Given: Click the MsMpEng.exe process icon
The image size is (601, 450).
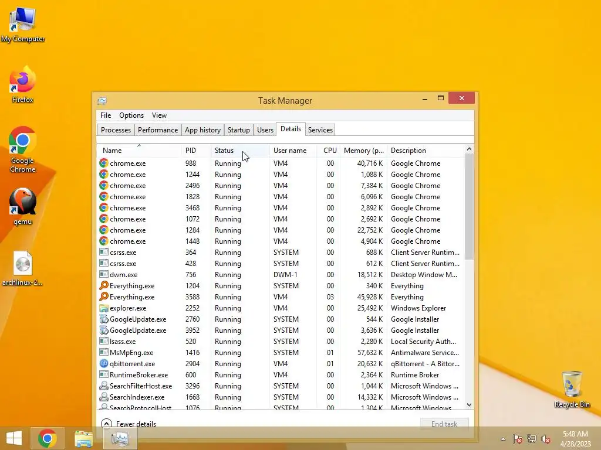Looking at the screenshot, I should (x=103, y=352).
